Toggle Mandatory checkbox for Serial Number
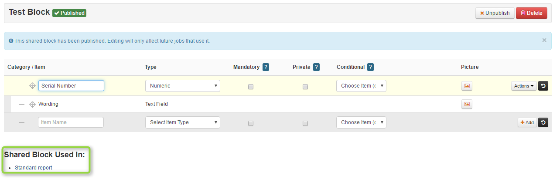Image resolution: width=553 pixels, height=183 pixels. click(x=251, y=87)
